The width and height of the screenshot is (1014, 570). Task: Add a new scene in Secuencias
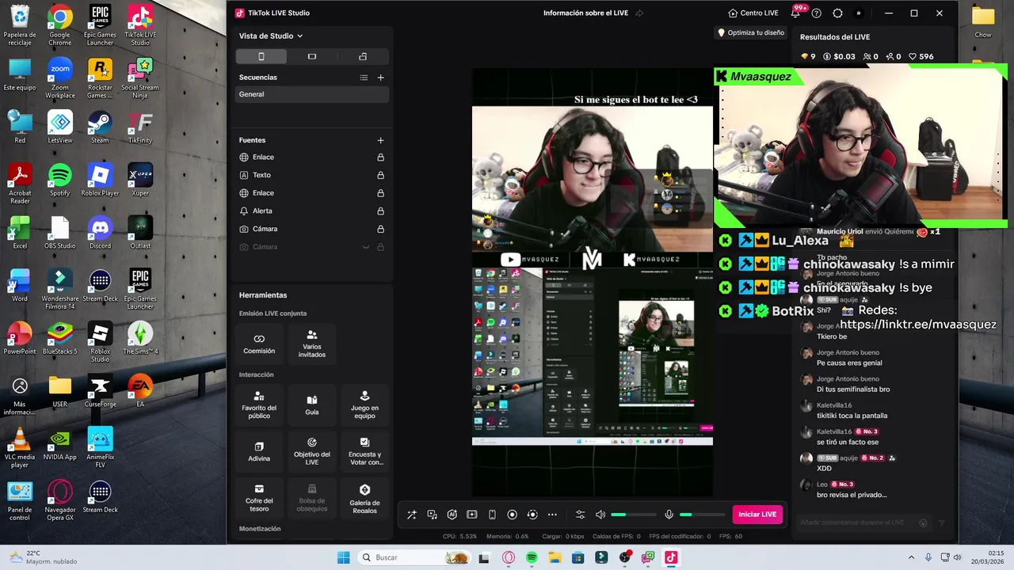(x=381, y=78)
